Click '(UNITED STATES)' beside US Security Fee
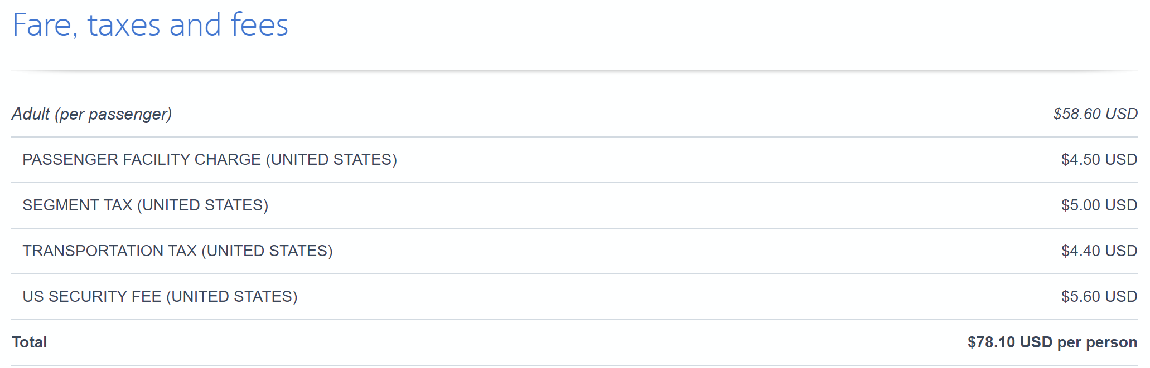This screenshot has width=1150, height=368. pyautogui.click(x=232, y=297)
